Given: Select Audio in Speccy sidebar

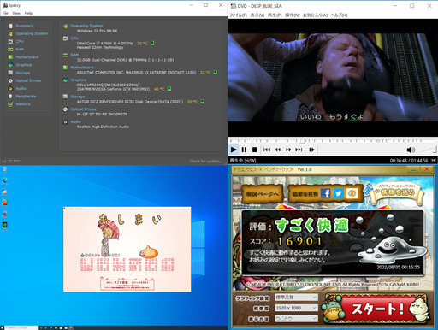Looking at the screenshot, I should [x=21, y=89].
